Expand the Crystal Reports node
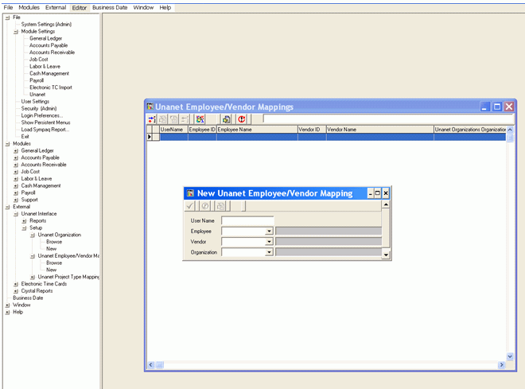This screenshot has height=389, width=525. [16, 291]
